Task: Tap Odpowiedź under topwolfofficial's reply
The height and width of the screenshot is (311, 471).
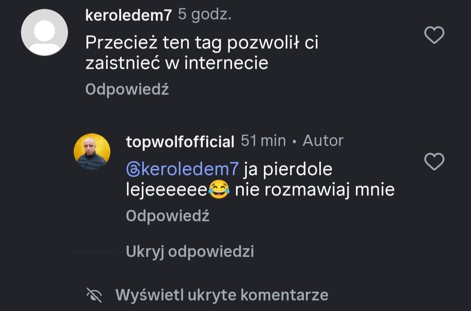Action: [x=167, y=216]
